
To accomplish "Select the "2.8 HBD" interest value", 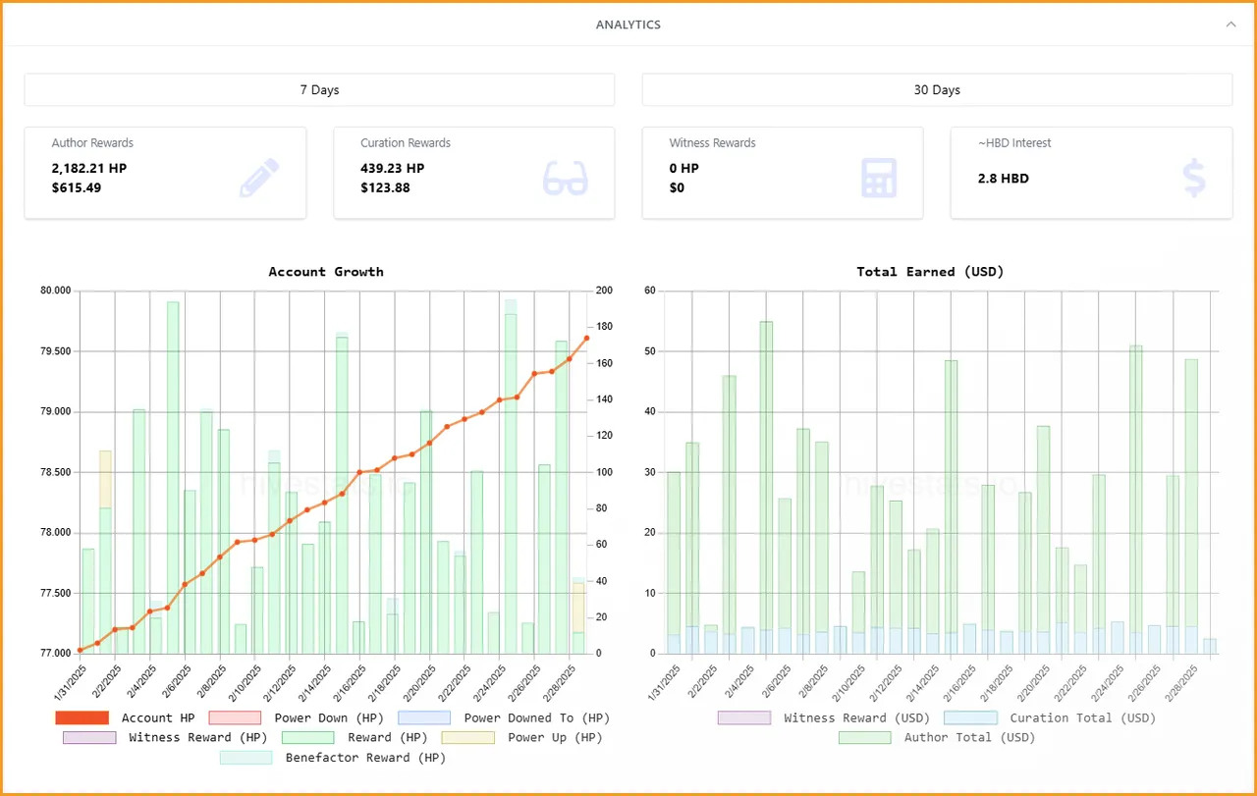I will (1004, 179).
